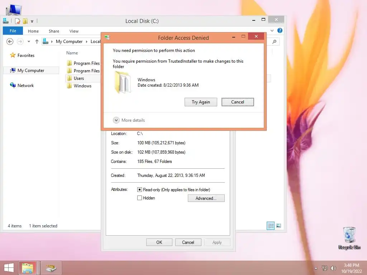The height and width of the screenshot is (275, 367).
Task: Click the Windows folder icon in the dialog
Action: point(123,83)
